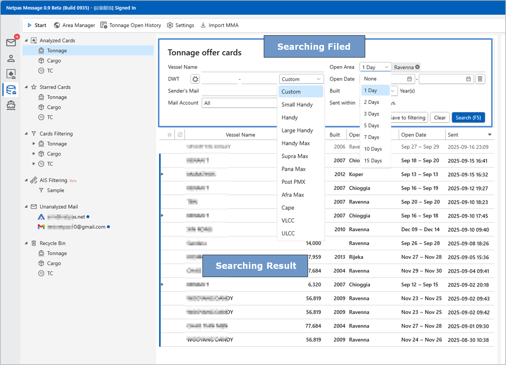Screen dimensions: 506x365
Task: Click the Clear button
Action: [439, 118]
